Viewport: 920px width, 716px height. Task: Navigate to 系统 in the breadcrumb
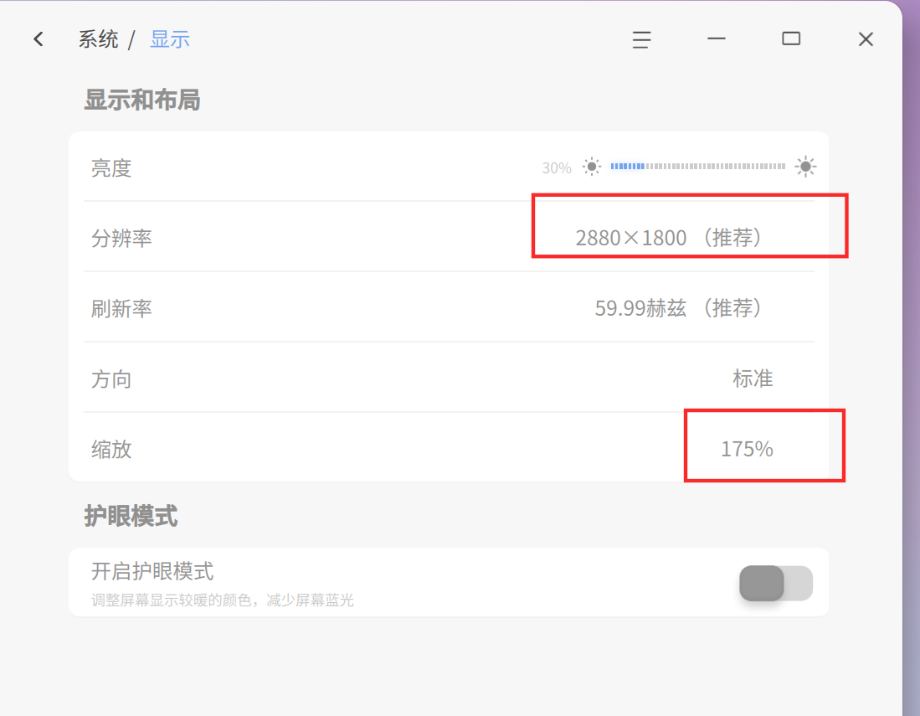pos(98,39)
